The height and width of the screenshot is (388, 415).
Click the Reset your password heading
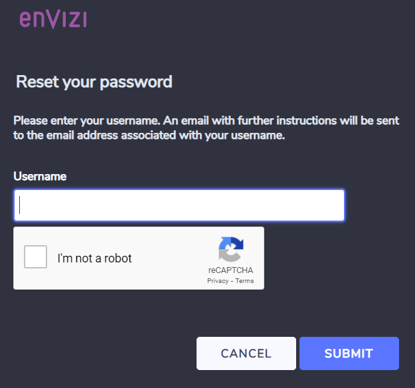[94, 82]
